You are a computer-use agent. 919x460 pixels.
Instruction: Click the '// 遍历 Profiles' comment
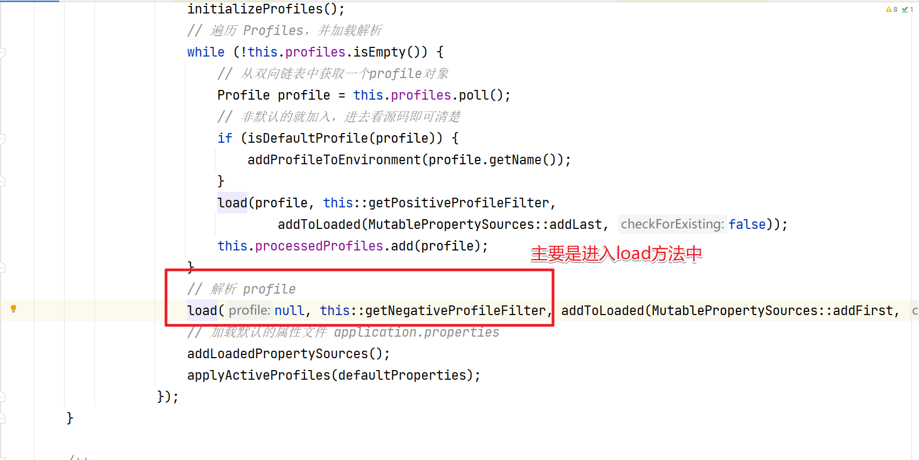pos(285,31)
